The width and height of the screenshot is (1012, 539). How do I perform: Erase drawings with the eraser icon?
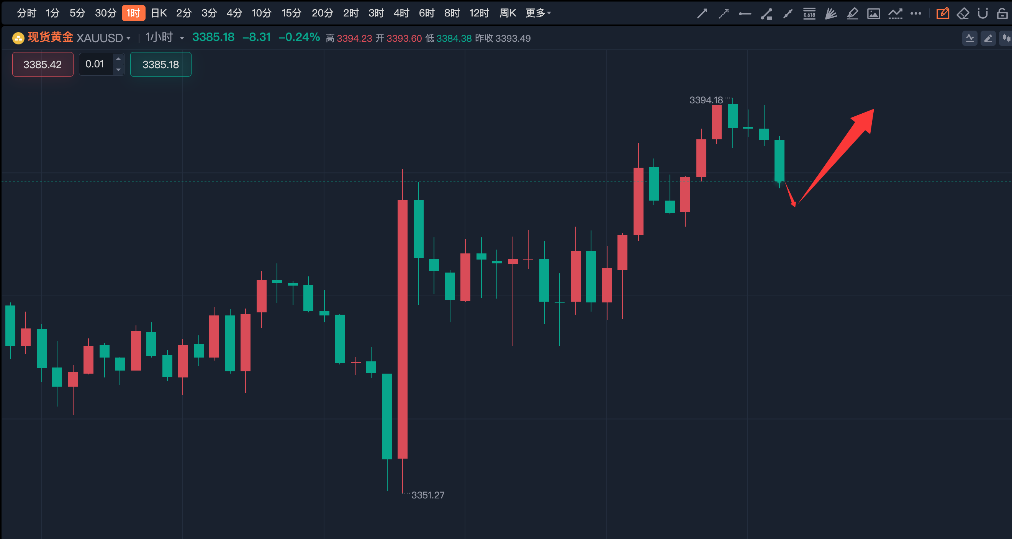(963, 14)
